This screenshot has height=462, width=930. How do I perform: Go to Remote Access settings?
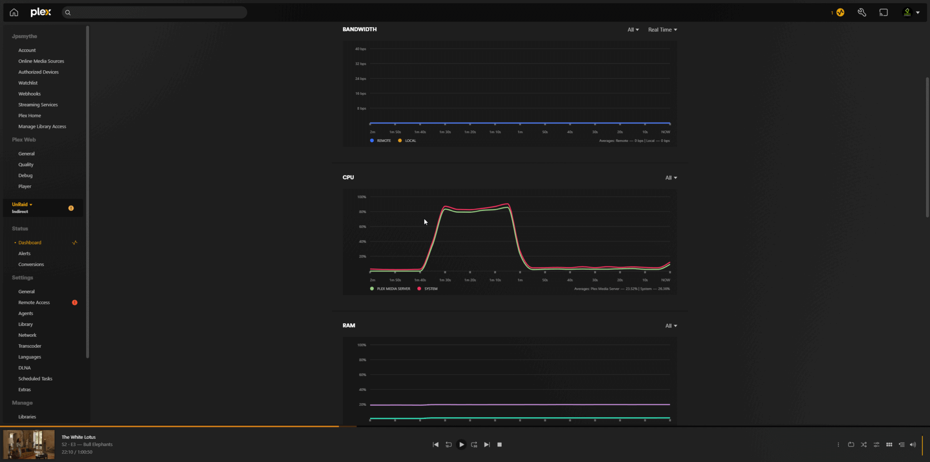[34, 302]
